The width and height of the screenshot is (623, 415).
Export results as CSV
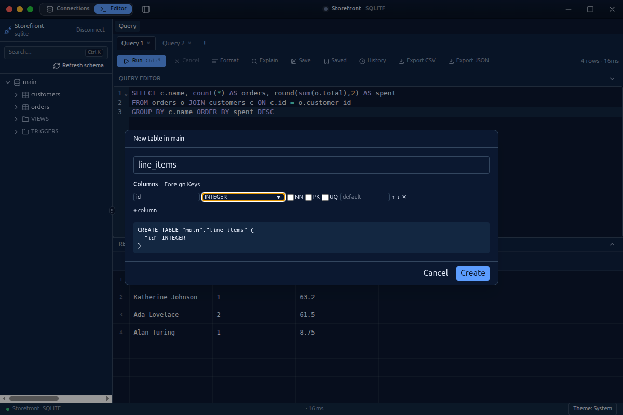[x=417, y=61]
